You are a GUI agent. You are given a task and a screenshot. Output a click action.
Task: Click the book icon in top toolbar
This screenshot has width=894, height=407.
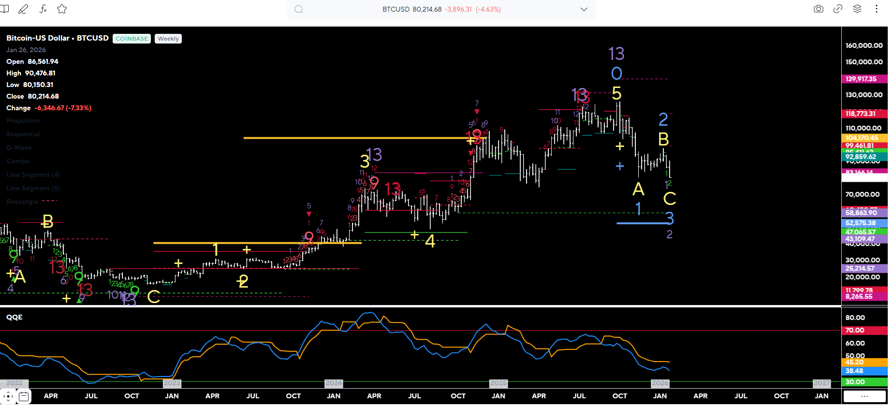pos(4,9)
